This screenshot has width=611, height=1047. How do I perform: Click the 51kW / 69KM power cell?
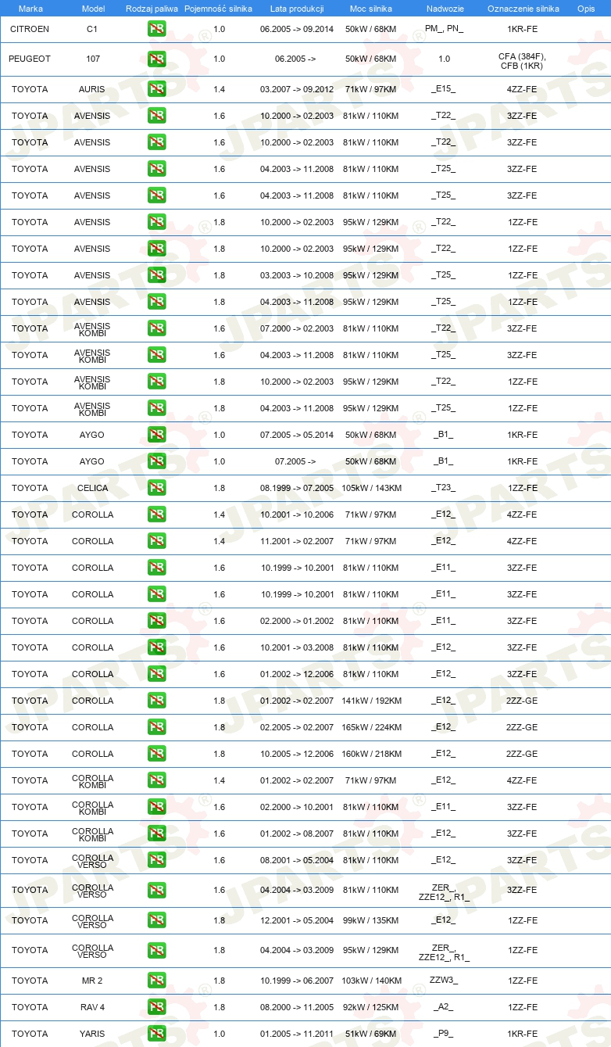click(371, 1034)
